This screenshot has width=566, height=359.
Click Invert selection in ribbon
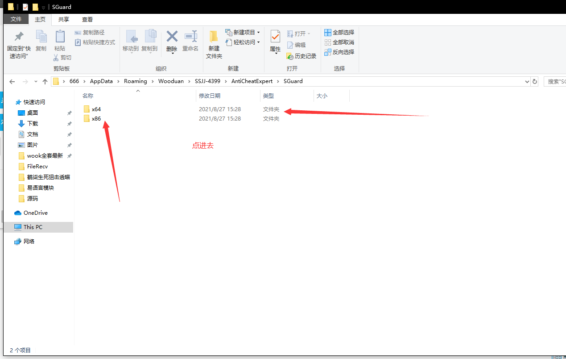point(339,52)
